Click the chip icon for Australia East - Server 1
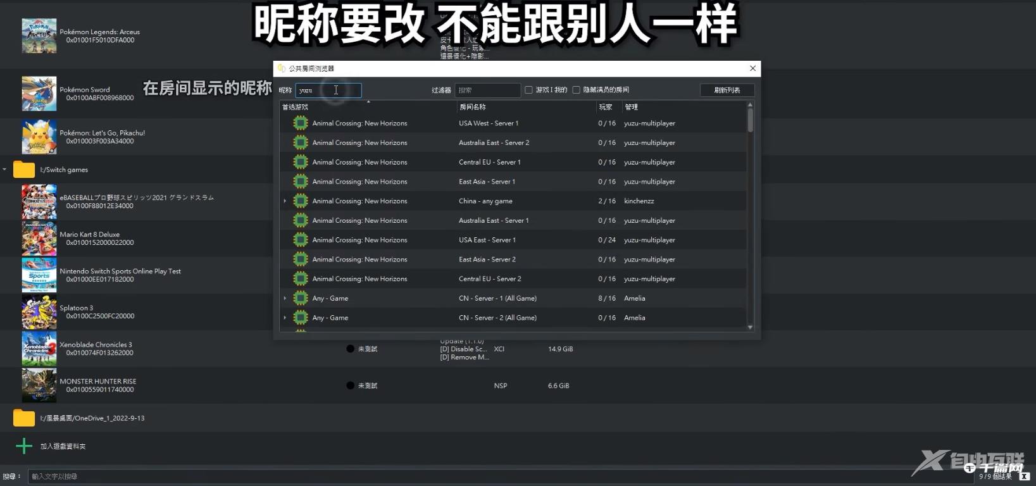 (301, 220)
